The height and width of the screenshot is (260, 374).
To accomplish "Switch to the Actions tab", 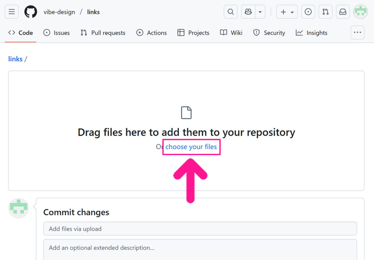I will (x=152, y=33).
